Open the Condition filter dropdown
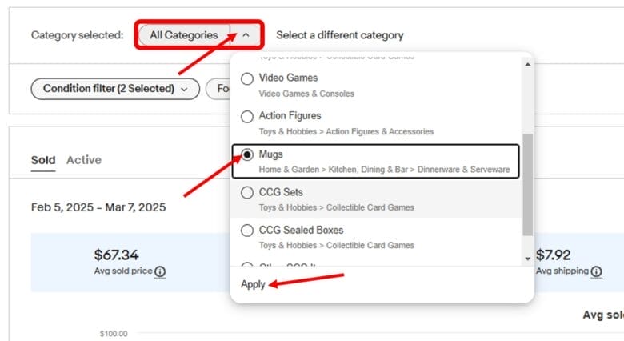Screen dimensions: 624x341 coord(114,89)
